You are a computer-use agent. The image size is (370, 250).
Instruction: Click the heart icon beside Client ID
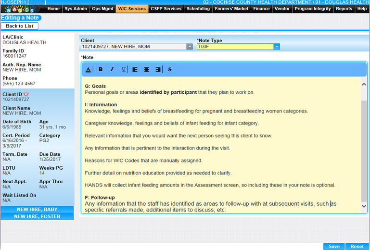(26, 94)
